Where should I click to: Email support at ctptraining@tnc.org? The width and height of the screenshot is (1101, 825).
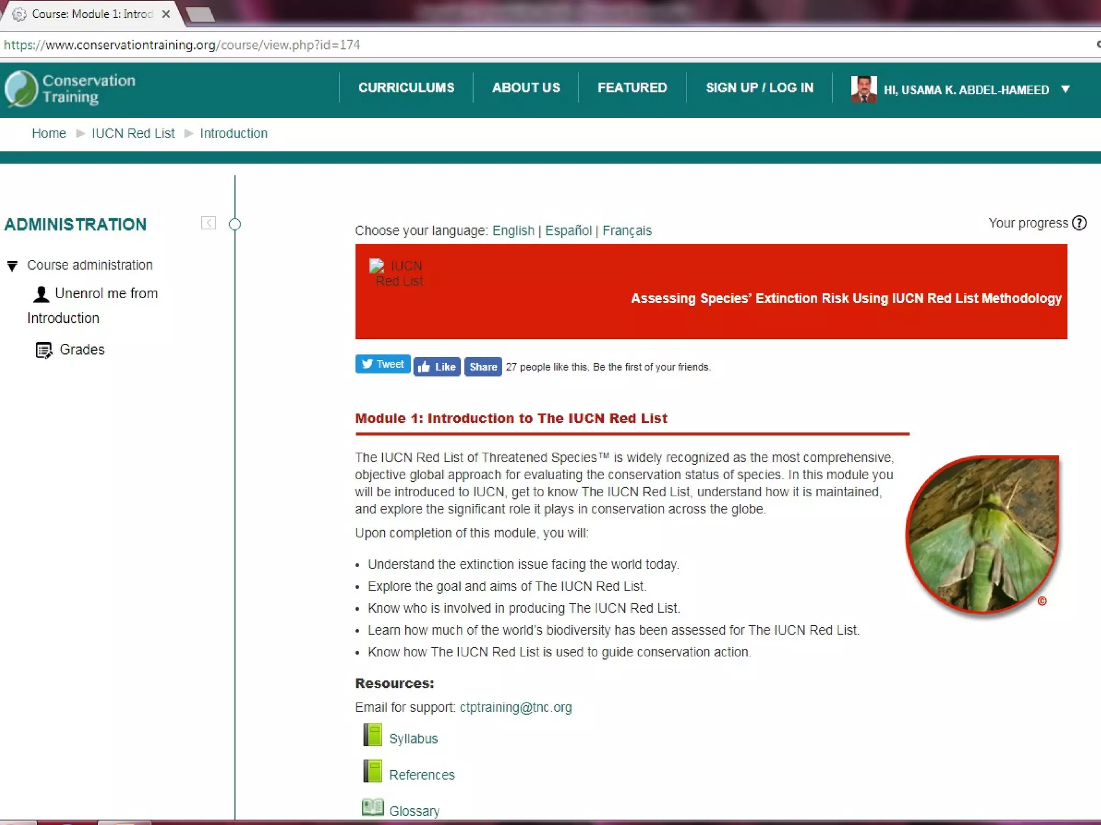pyautogui.click(x=516, y=707)
